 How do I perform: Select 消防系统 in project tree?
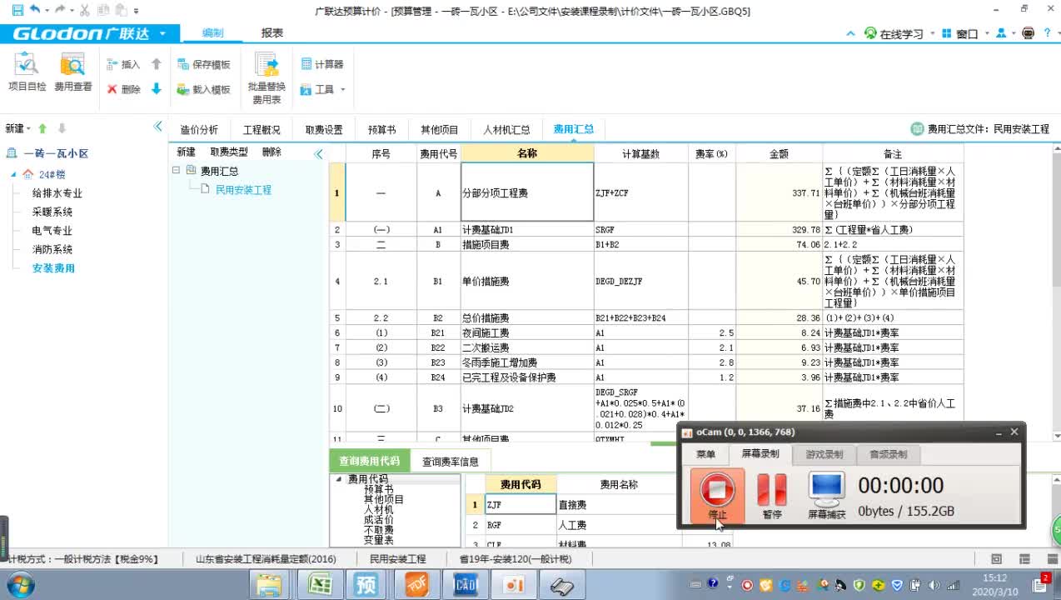click(x=52, y=249)
